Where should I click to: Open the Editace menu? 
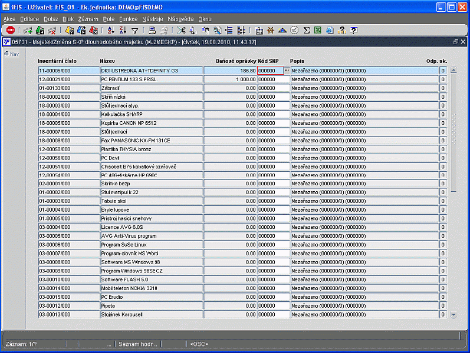[x=29, y=19]
